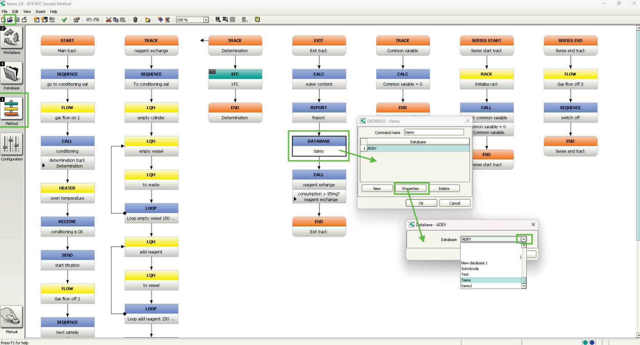
Task: Click the cut scissors toolbar icon
Action: pyautogui.click(x=109, y=20)
